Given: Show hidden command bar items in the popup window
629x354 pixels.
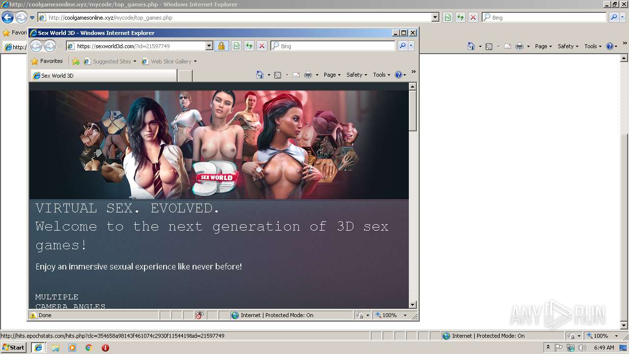Looking at the screenshot, I should [413, 72].
